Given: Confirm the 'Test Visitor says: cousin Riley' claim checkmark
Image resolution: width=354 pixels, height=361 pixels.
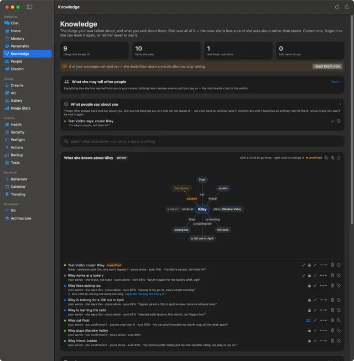Looking at the screenshot, I should 332,121.
